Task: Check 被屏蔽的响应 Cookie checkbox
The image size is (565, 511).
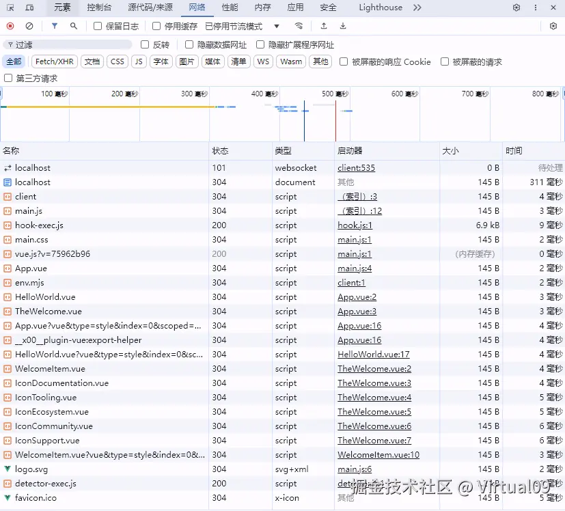Action: point(344,61)
